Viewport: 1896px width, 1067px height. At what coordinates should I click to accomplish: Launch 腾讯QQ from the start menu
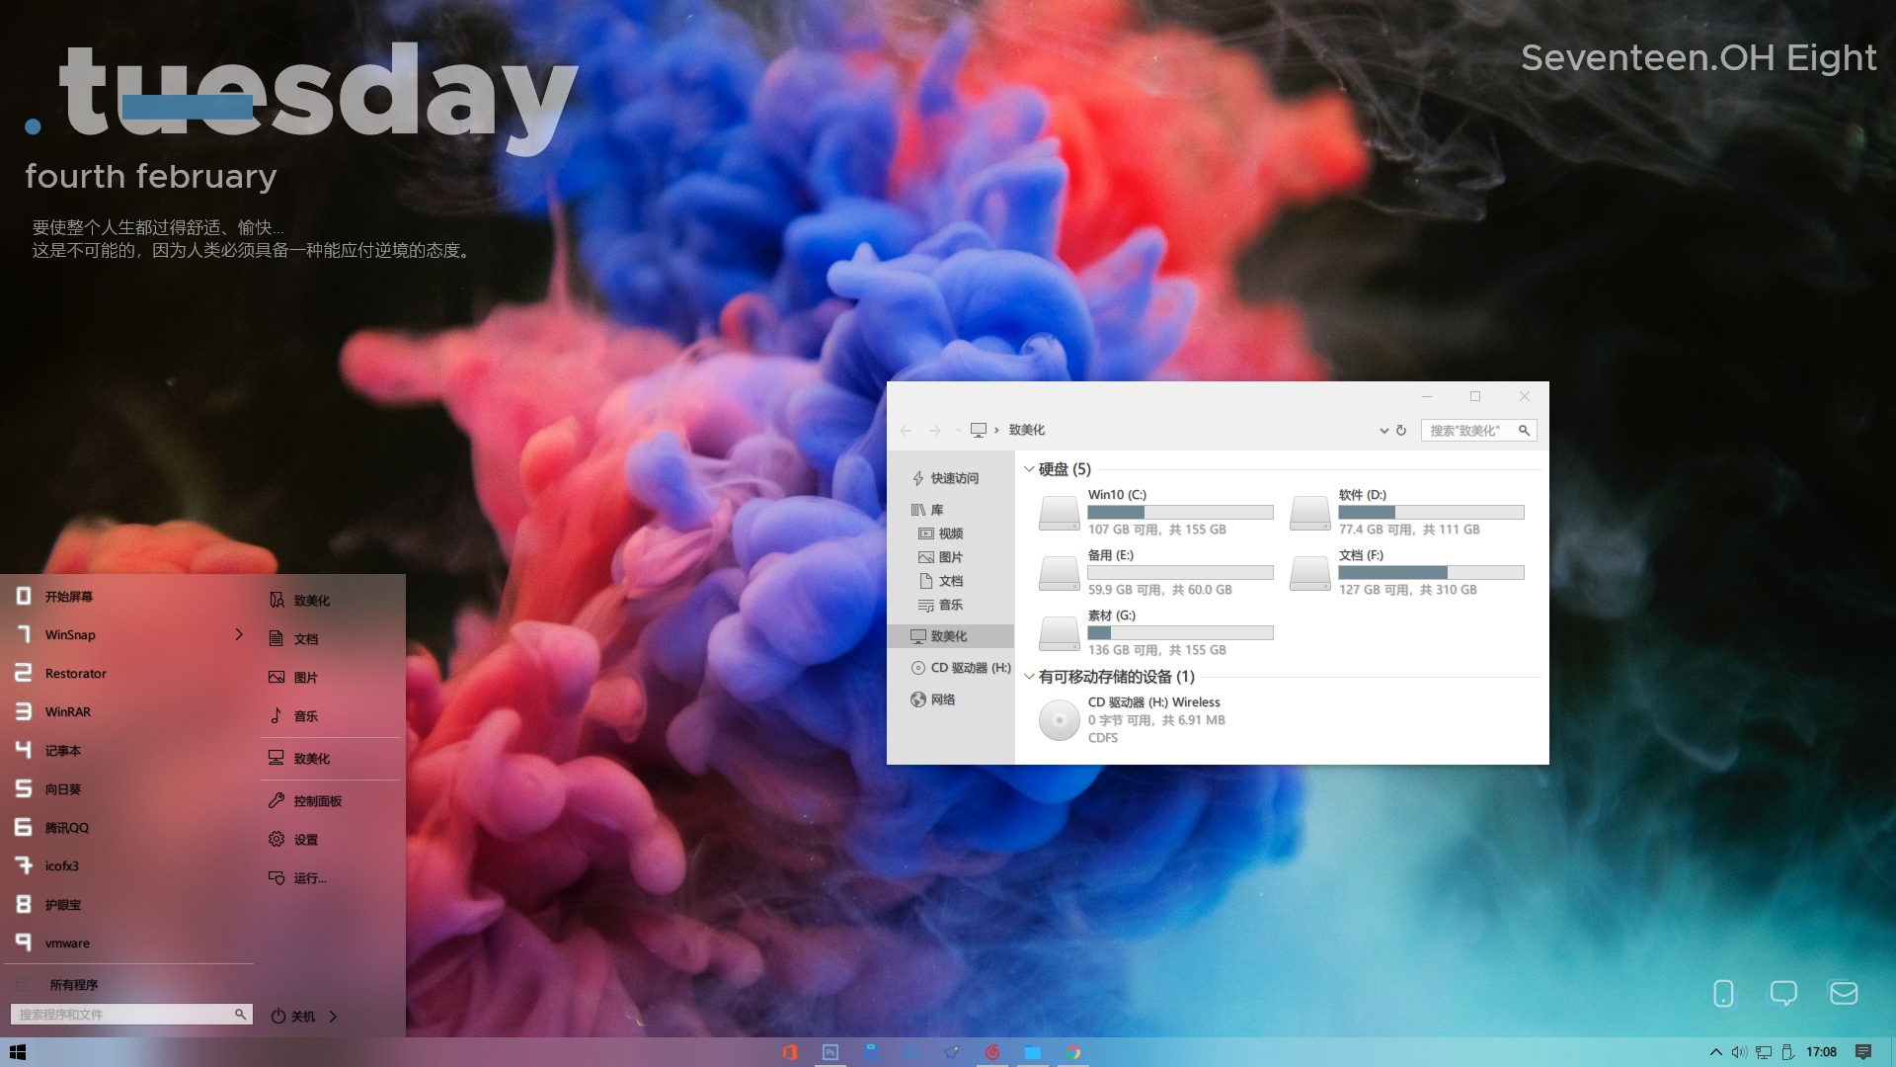click(x=128, y=828)
